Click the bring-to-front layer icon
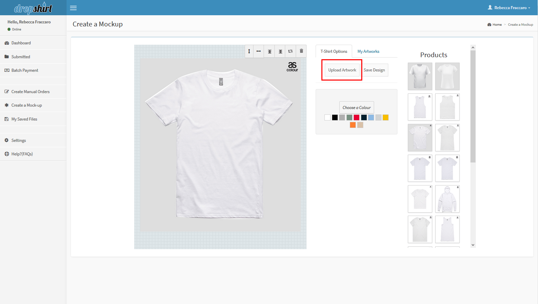 (x=270, y=51)
